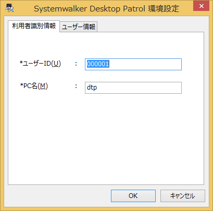Click the *ユーザーID(U) label
This screenshot has width=213, height=211.
[x=40, y=64]
